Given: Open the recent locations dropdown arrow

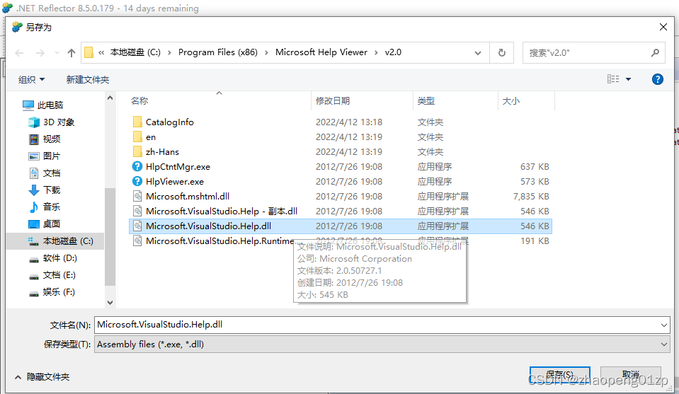Looking at the screenshot, I should 57,53.
